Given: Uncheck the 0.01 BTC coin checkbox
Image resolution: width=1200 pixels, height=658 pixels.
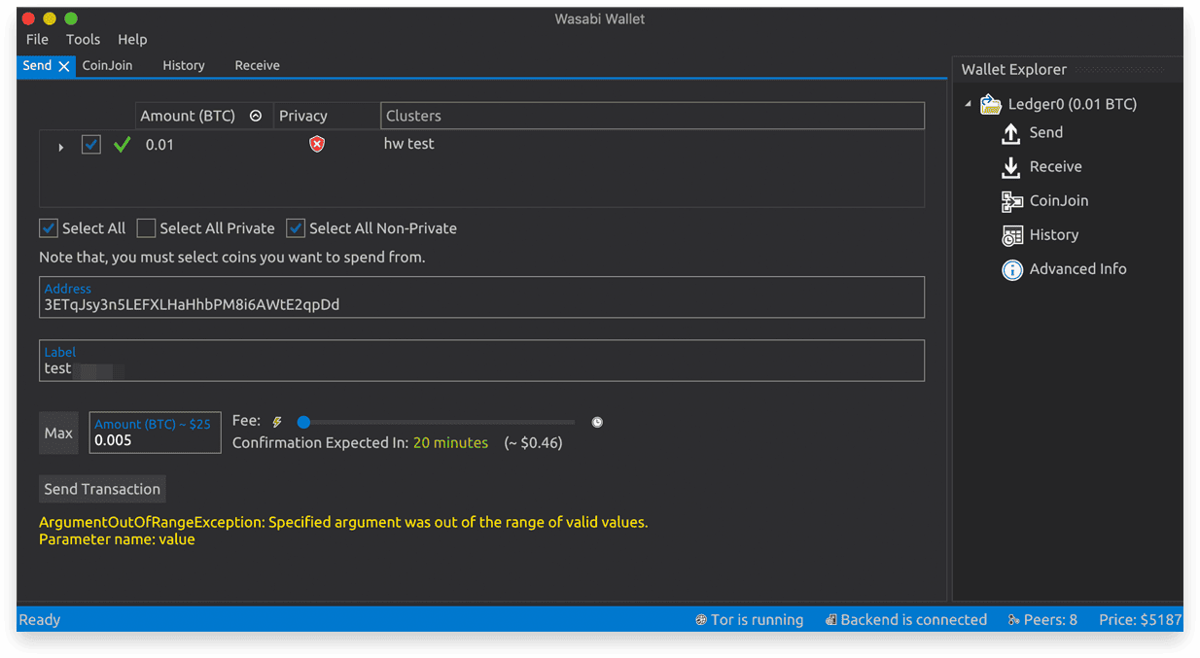Looking at the screenshot, I should [90, 144].
